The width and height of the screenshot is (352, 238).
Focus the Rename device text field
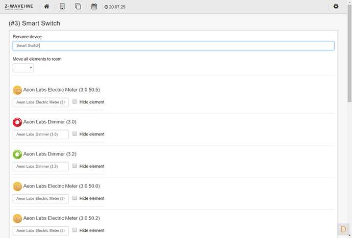tap(173, 46)
